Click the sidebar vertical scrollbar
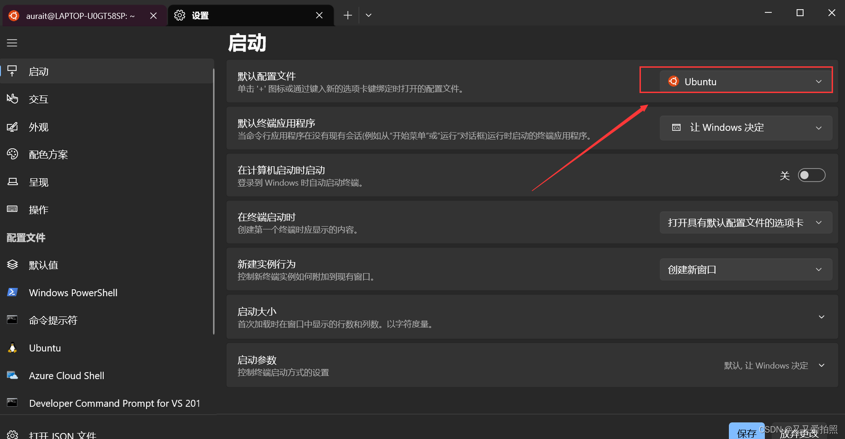Image resolution: width=845 pixels, height=439 pixels. click(214, 201)
